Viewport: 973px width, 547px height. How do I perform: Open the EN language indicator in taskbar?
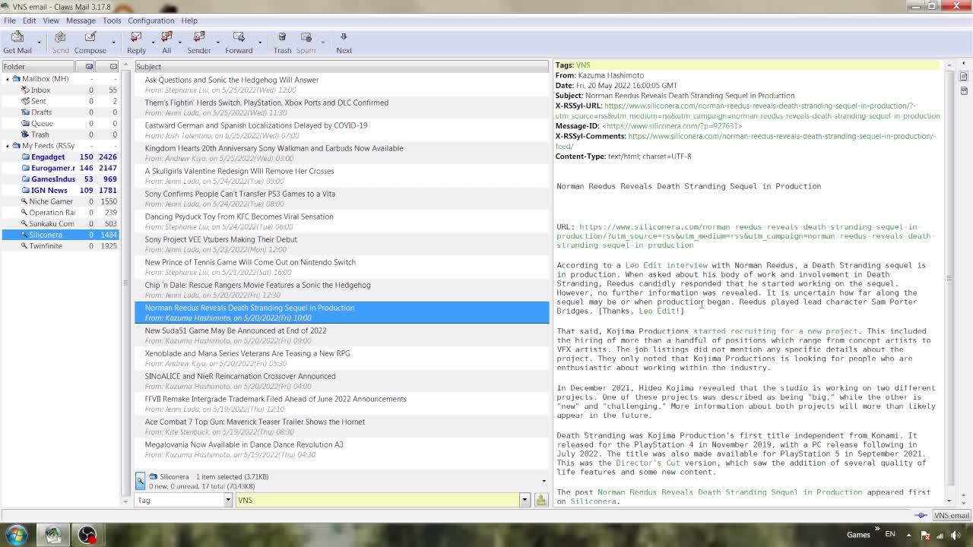(x=890, y=535)
